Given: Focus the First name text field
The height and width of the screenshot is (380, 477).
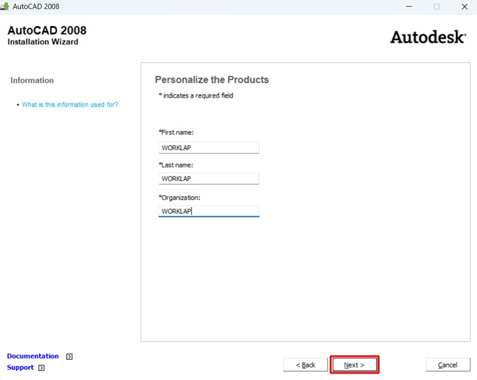Looking at the screenshot, I should click(x=209, y=148).
